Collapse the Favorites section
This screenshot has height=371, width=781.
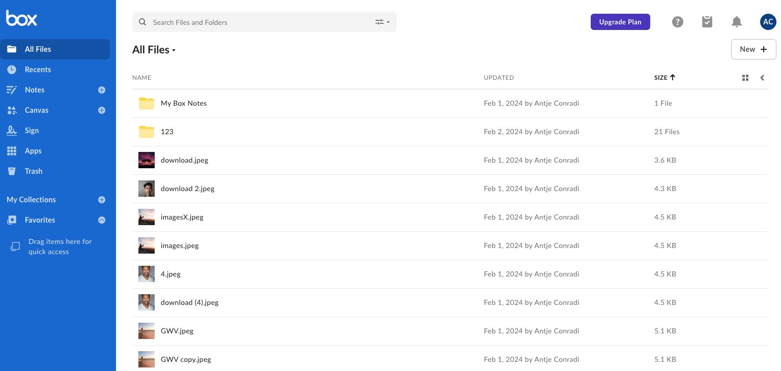click(x=102, y=220)
